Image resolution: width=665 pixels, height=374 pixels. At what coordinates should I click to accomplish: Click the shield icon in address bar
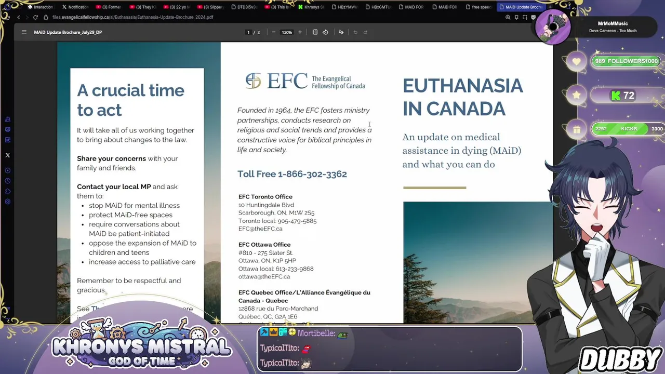click(534, 17)
